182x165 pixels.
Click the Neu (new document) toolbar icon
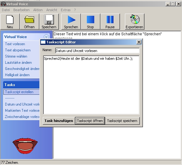coord(10,22)
